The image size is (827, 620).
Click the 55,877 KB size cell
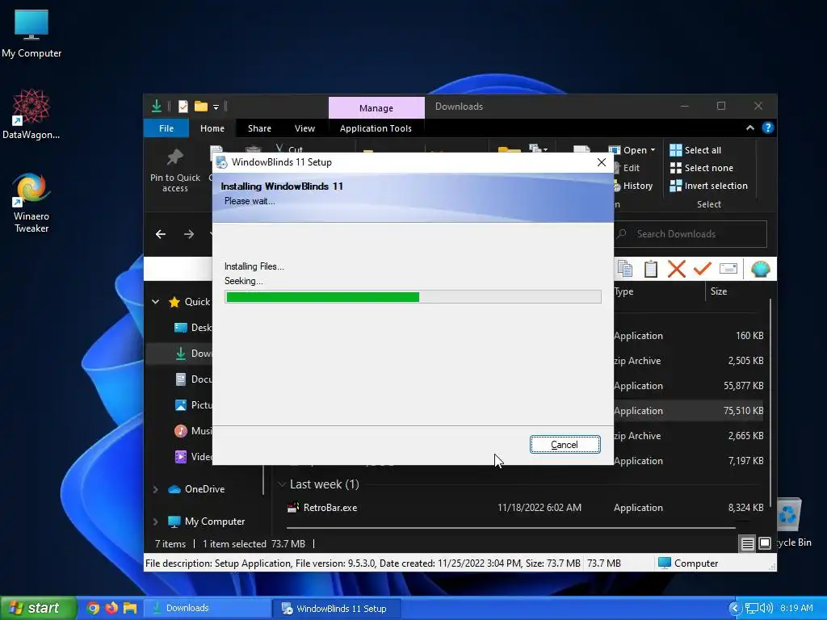pos(743,386)
